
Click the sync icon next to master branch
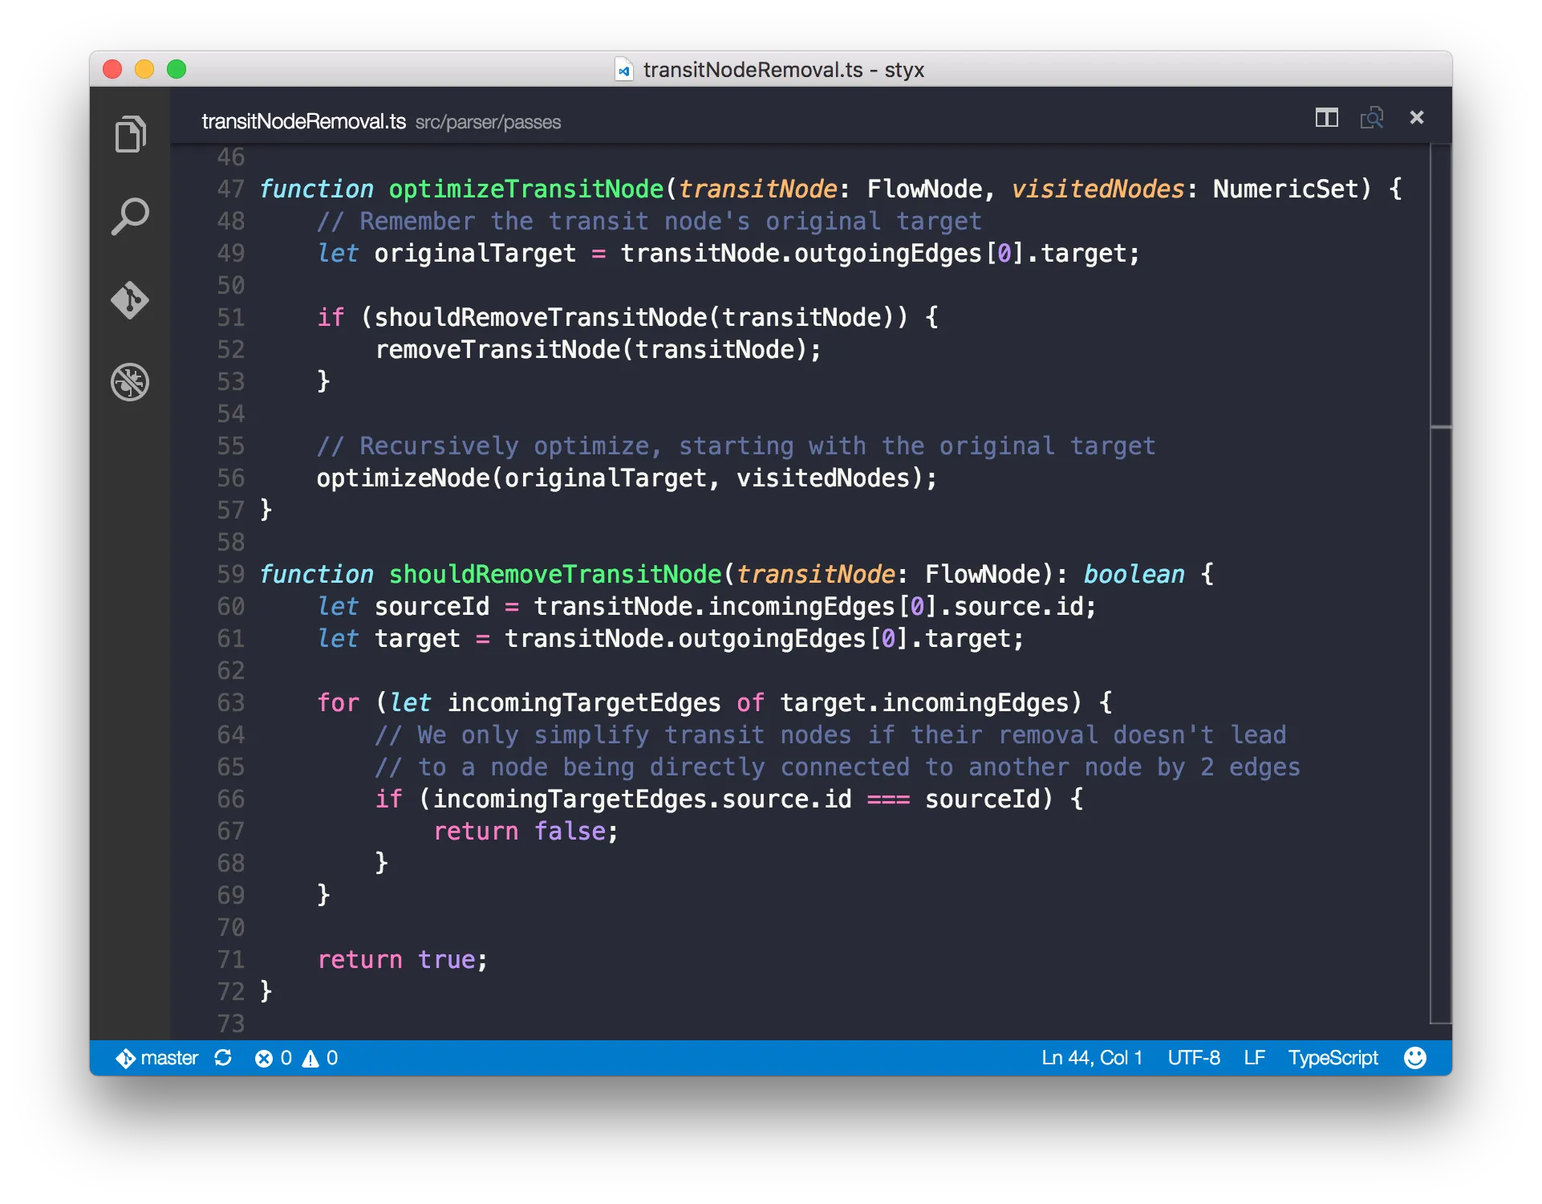pos(223,1058)
